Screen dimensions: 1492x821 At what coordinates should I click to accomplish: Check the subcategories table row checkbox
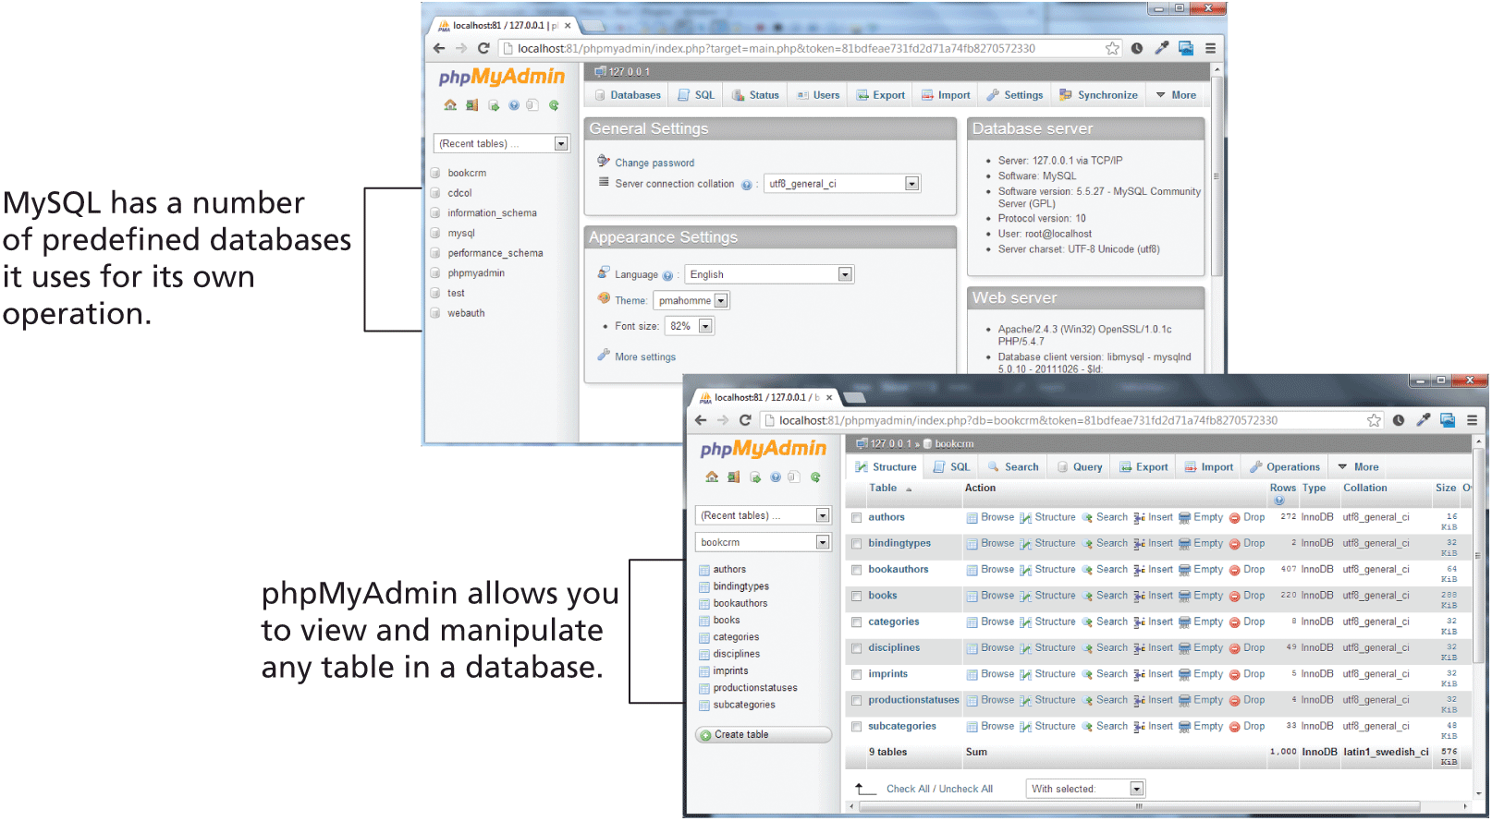(857, 728)
